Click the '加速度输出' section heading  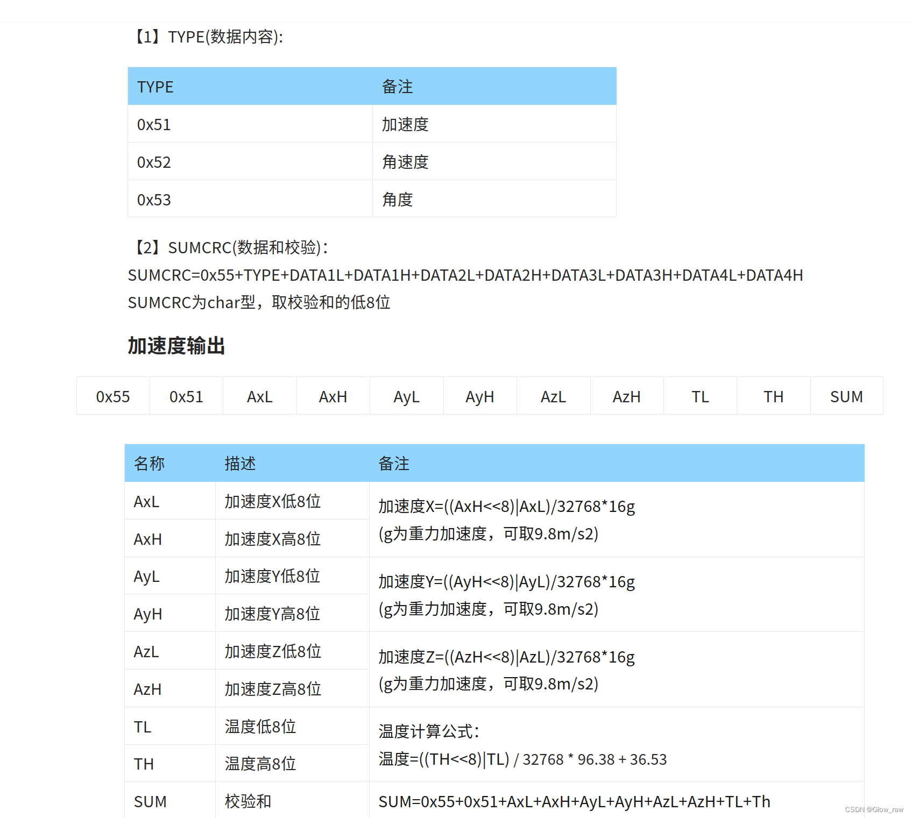click(176, 346)
